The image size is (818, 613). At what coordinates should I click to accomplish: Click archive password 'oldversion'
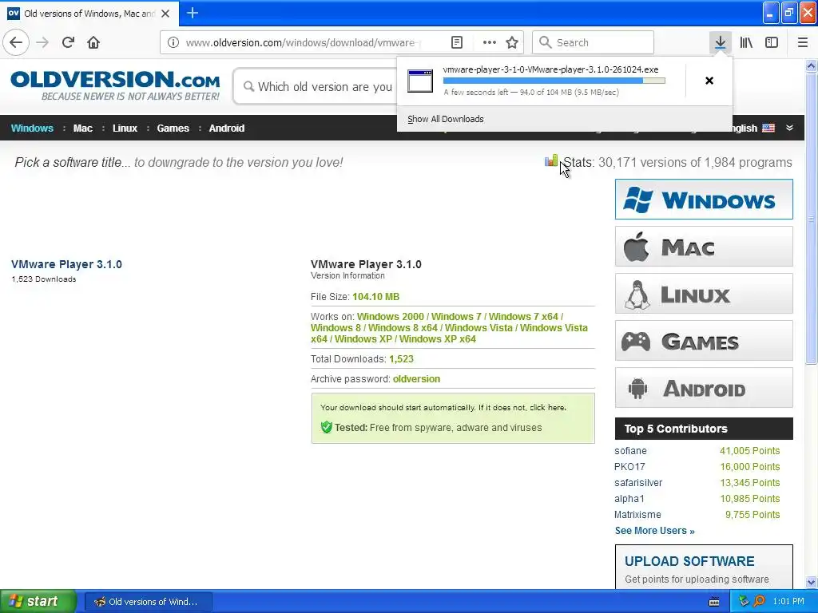(416, 379)
